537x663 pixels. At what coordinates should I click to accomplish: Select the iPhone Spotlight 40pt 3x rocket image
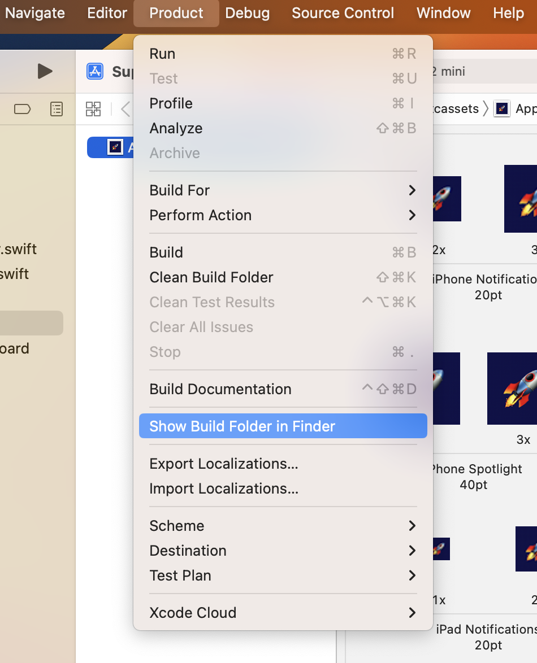coord(513,388)
